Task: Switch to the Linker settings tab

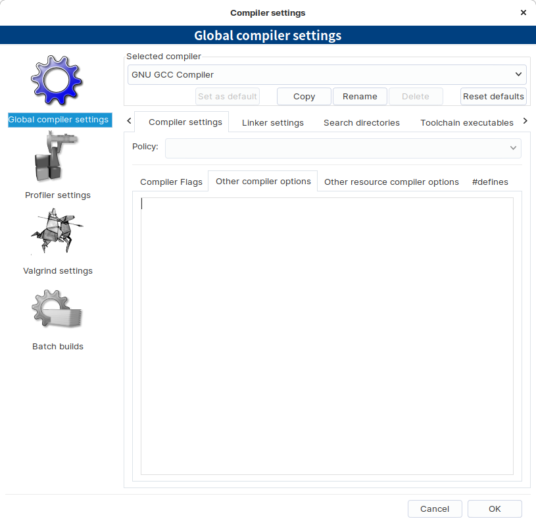Action: pyautogui.click(x=272, y=123)
